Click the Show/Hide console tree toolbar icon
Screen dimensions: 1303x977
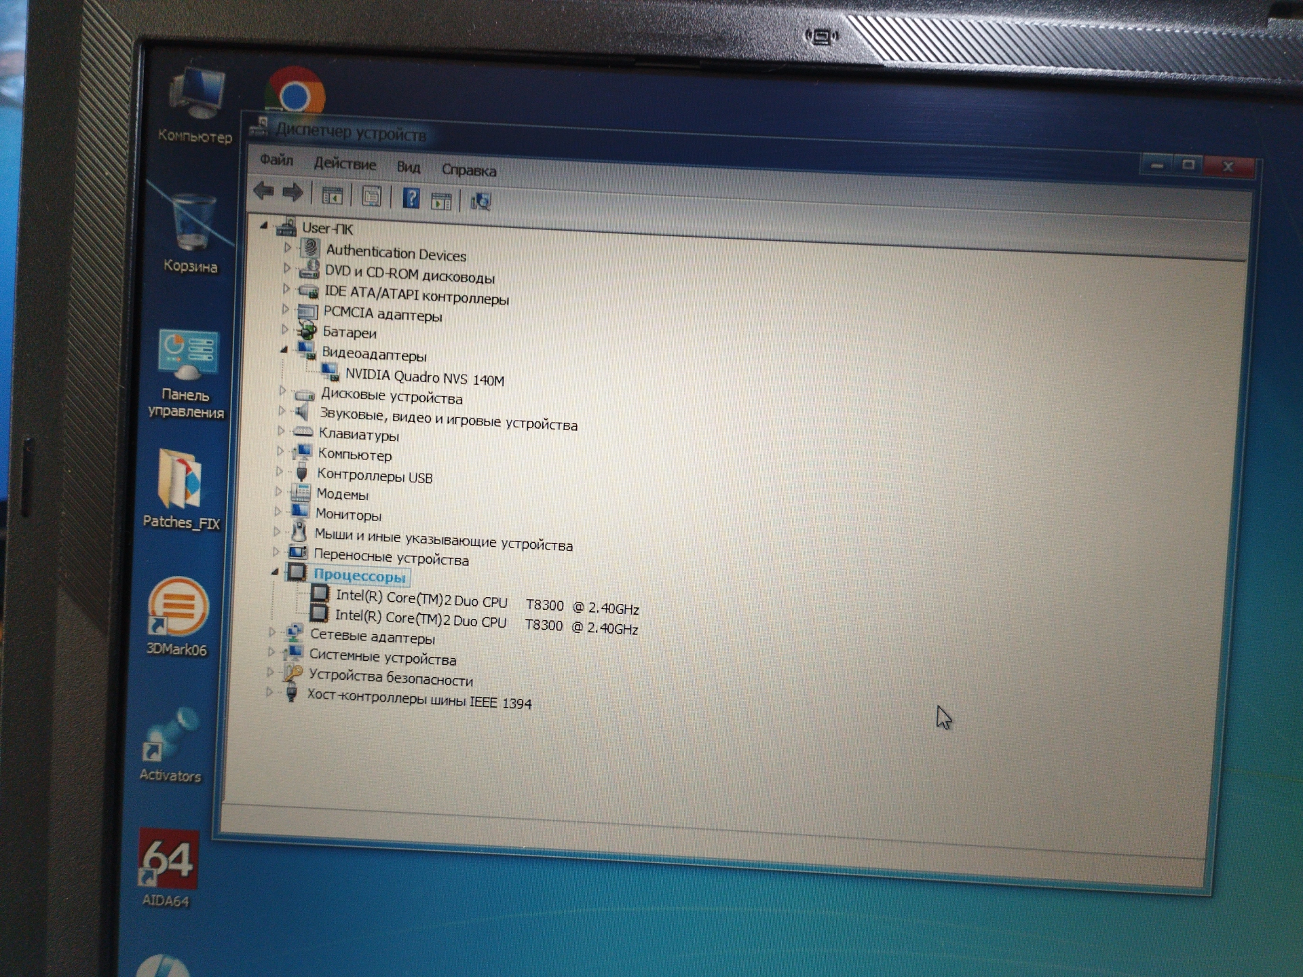tap(332, 196)
